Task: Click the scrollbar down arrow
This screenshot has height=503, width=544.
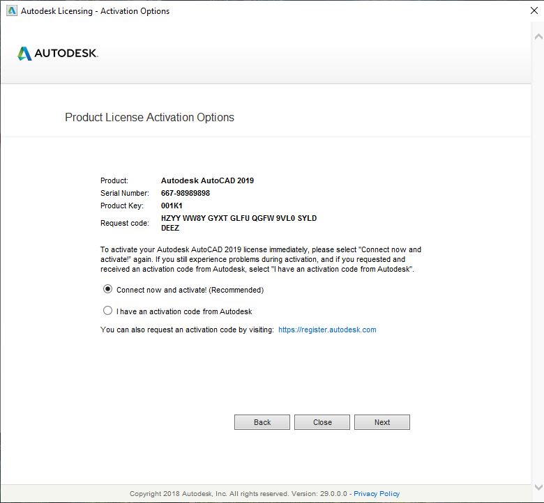Action: pyautogui.click(x=538, y=487)
